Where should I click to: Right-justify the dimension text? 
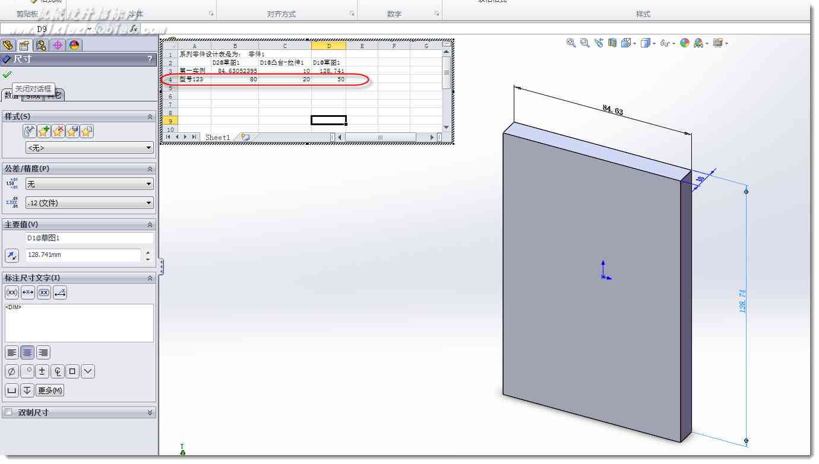click(43, 352)
